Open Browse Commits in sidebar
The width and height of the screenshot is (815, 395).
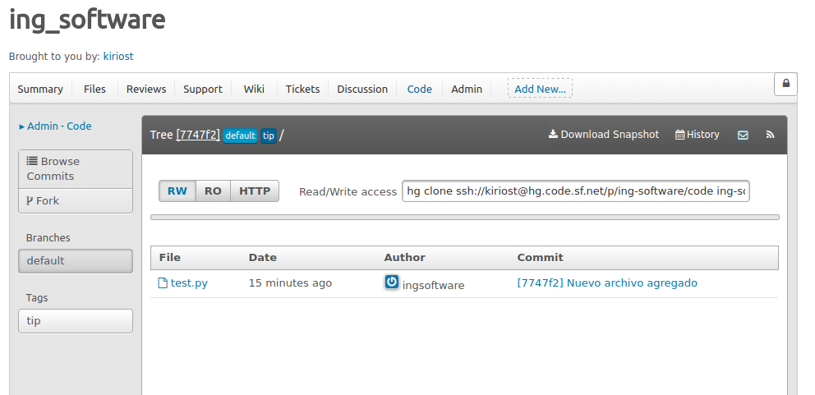click(x=76, y=169)
